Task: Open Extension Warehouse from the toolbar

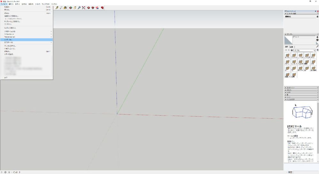Action: click(x=93, y=8)
